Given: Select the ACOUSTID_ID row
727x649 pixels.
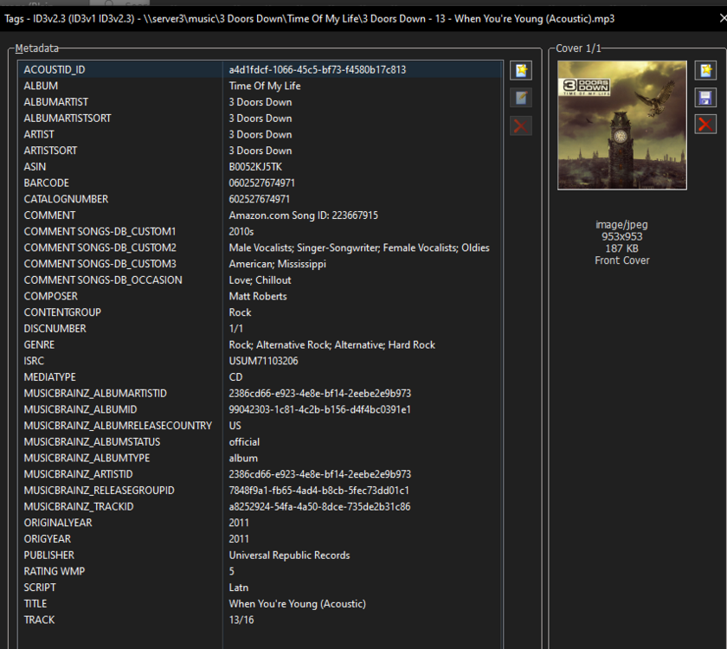Looking at the screenshot, I should click(x=261, y=69).
